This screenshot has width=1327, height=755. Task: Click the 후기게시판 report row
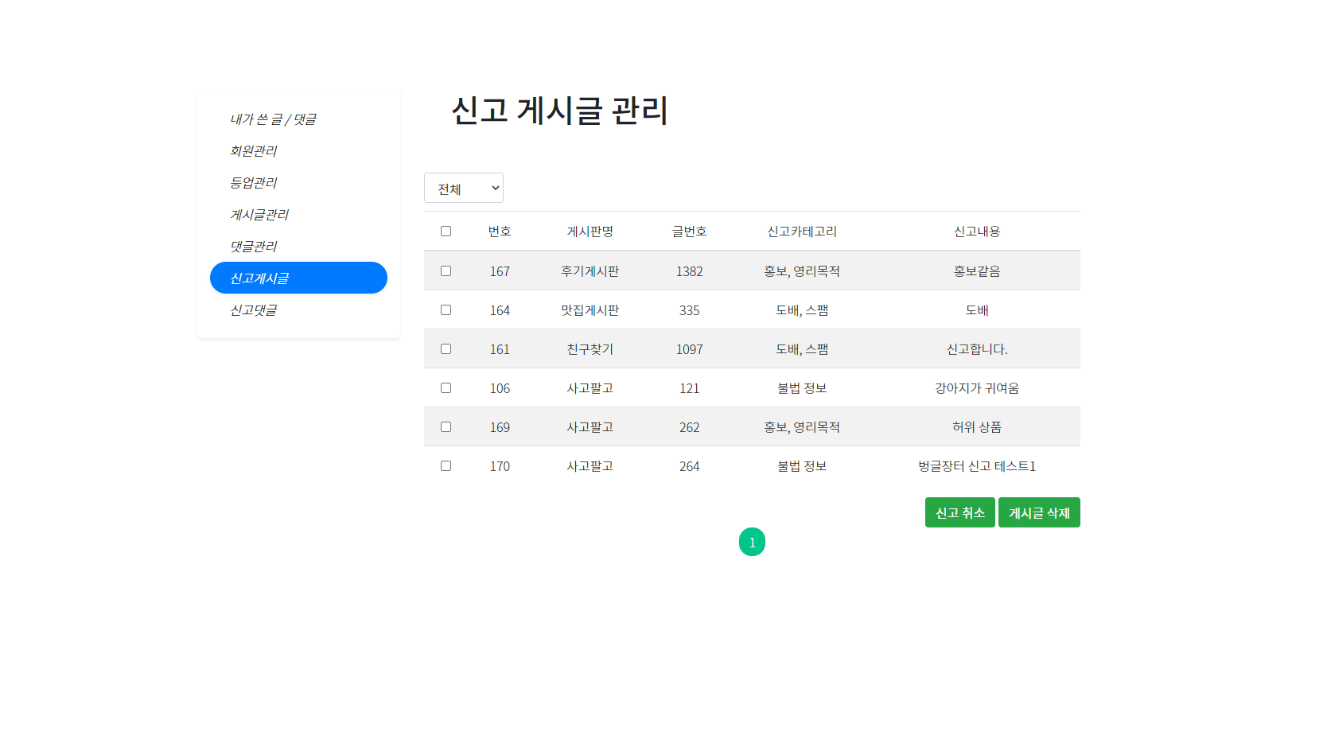point(589,270)
